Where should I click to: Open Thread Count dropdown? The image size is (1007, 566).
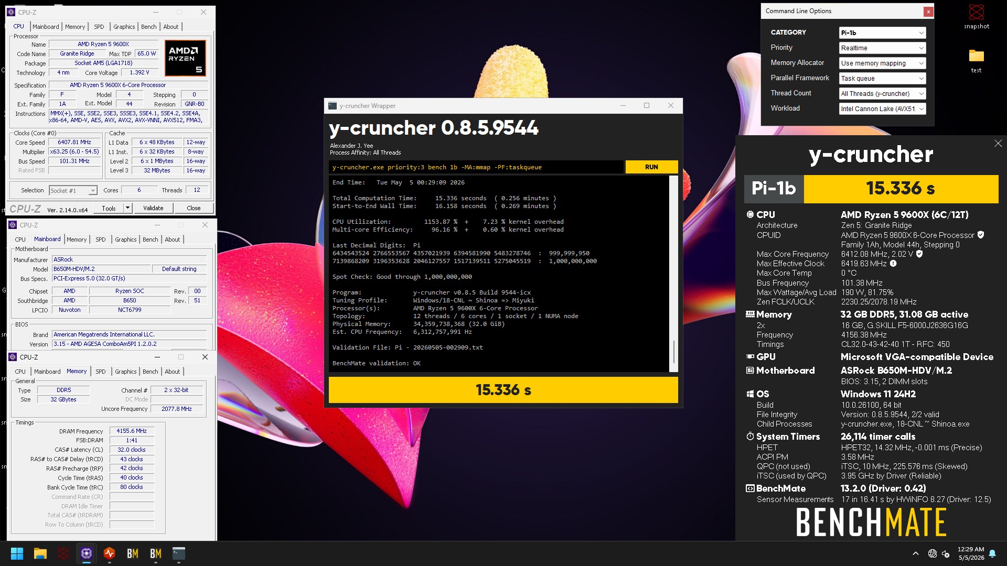(x=882, y=94)
